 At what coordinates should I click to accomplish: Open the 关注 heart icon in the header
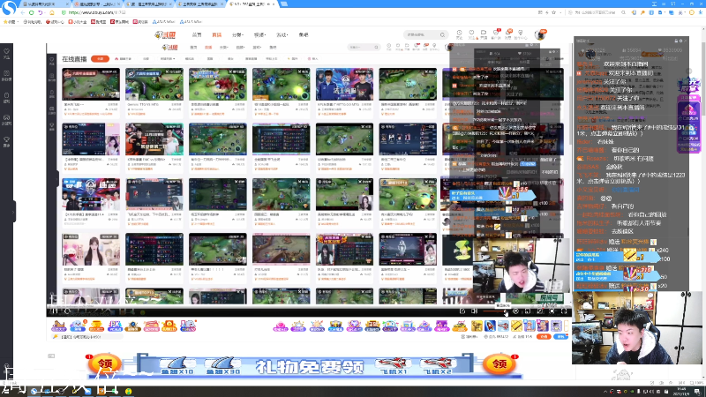(x=471, y=34)
